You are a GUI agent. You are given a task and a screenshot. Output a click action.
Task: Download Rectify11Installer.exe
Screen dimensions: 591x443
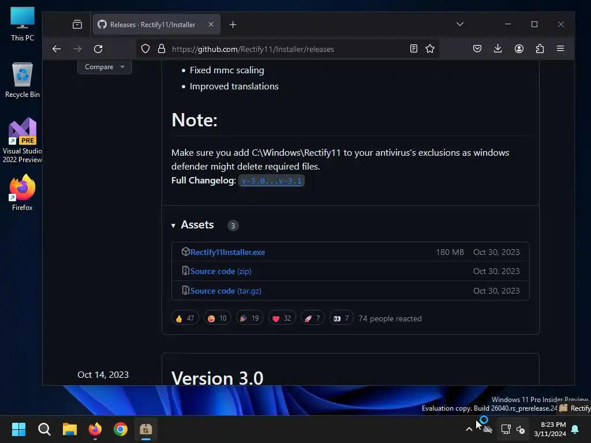[227, 253]
